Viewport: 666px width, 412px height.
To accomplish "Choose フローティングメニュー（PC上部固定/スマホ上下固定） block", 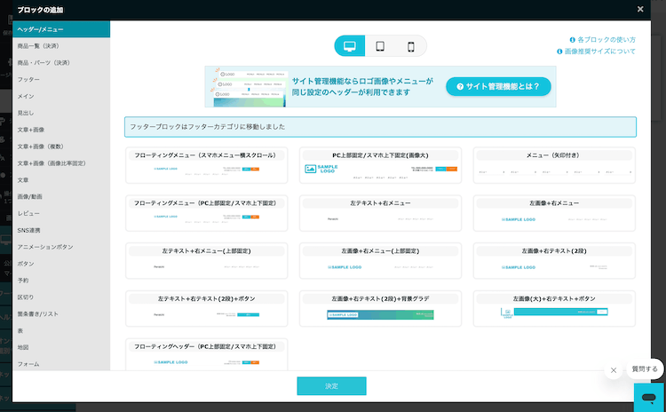I will point(206,213).
